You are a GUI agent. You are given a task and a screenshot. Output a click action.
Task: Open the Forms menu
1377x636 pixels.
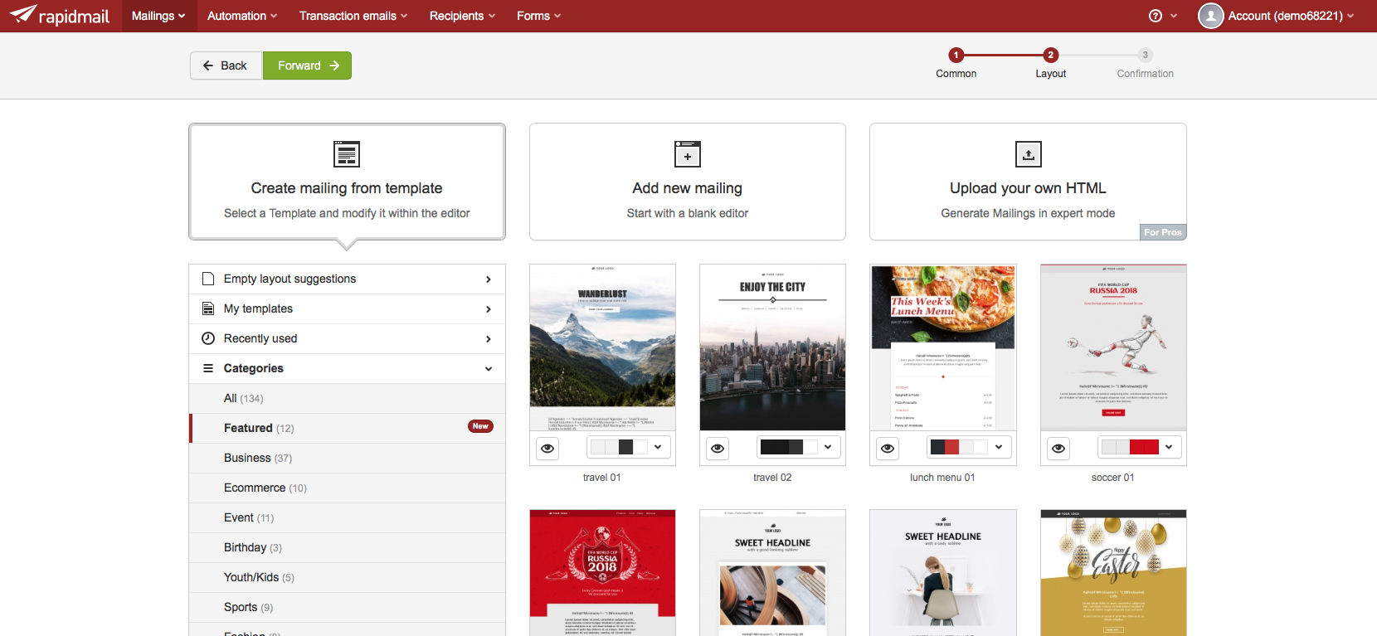coord(538,16)
